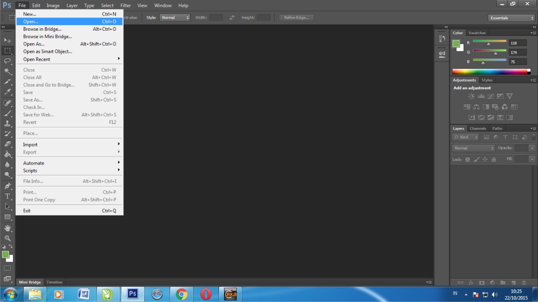This screenshot has width=538, height=302.
Task: Switch to the Channels tab
Action: pyautogui.click(x=478, y=128)
